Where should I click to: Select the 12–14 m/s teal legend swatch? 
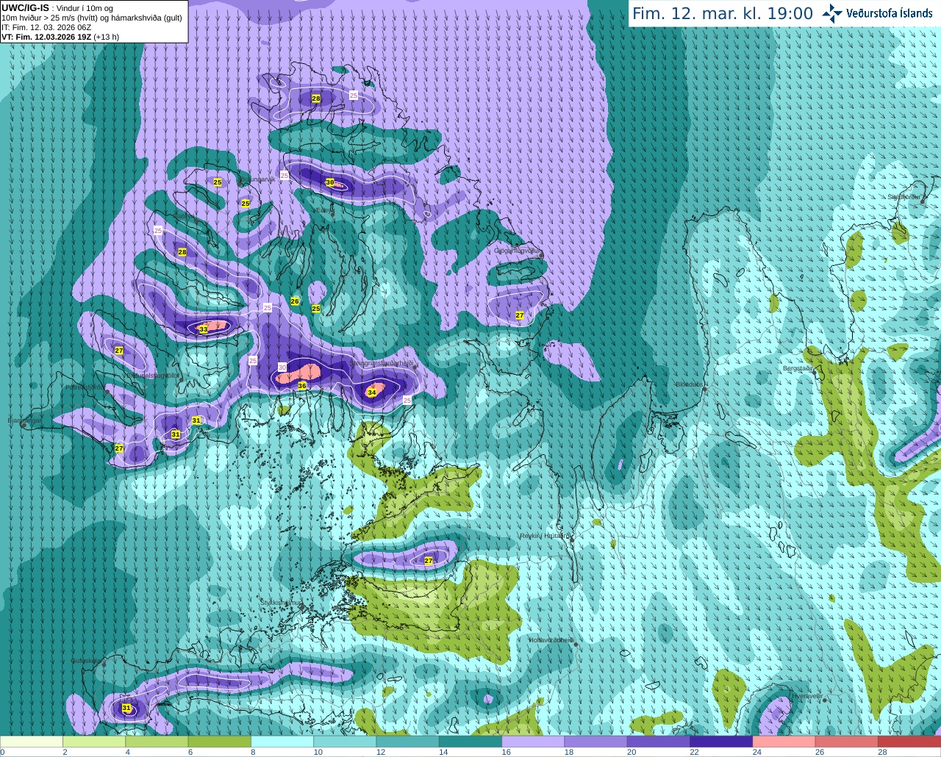coord(408,742)
